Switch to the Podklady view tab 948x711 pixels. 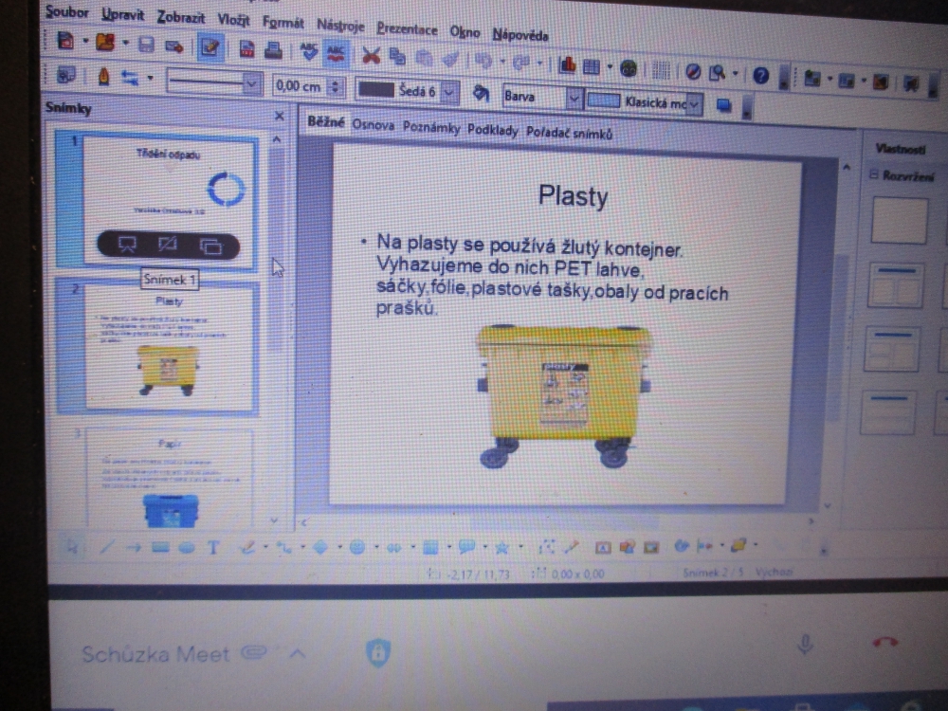[x=493, y=130]
